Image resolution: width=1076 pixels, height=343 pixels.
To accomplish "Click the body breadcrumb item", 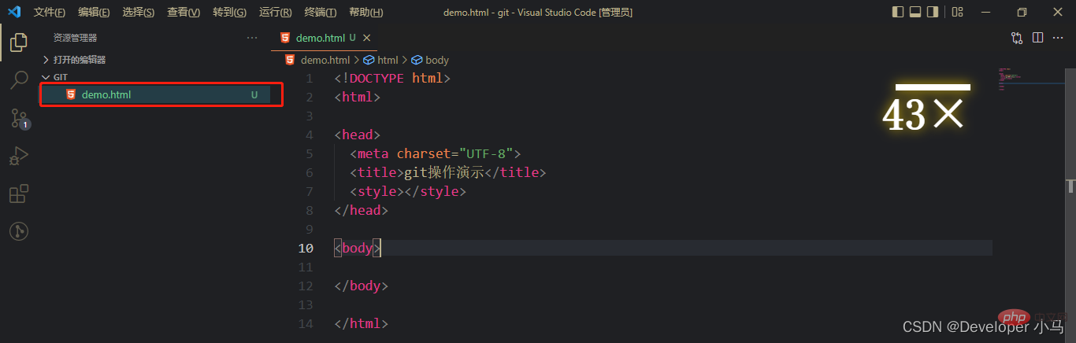I will coord(436,60).
